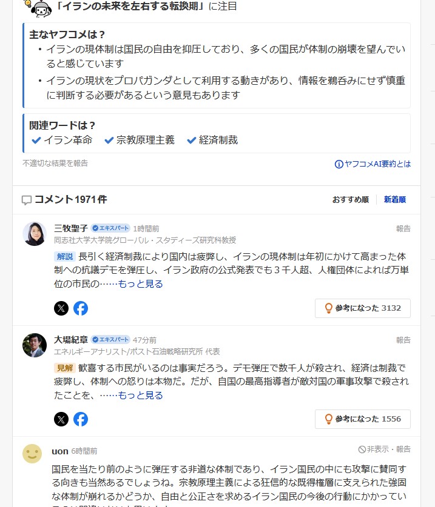This screenshot has width=435, height=507.
Task: Expand 三牧聖子's comment with もっと見る
Action: pos(140,283)
